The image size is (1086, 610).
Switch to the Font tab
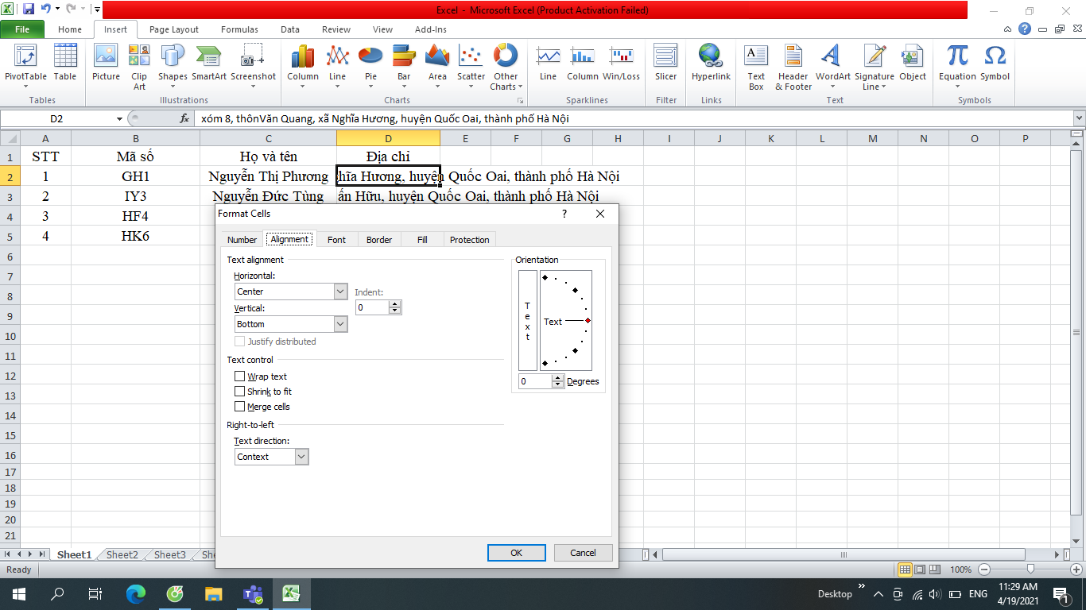click(336, 239)
